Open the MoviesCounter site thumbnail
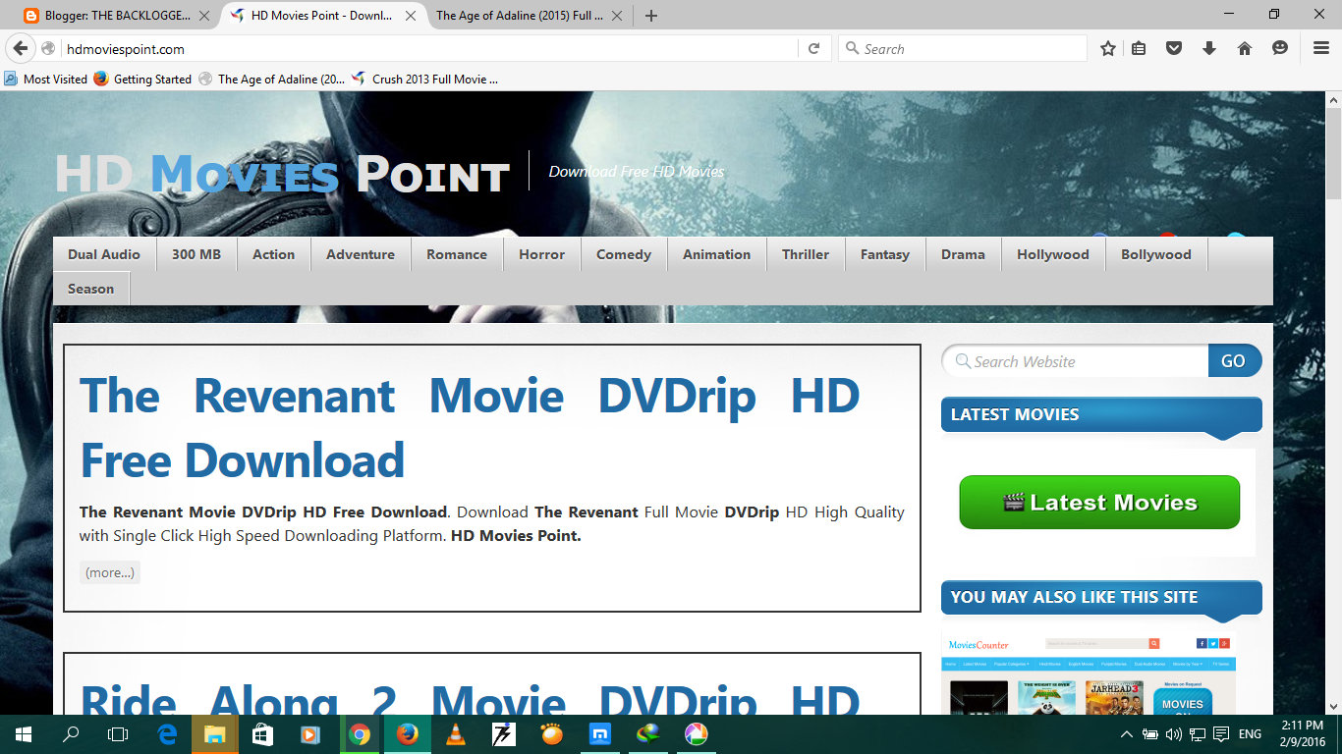This screenshot has width=1342, height=754. 1089,674
